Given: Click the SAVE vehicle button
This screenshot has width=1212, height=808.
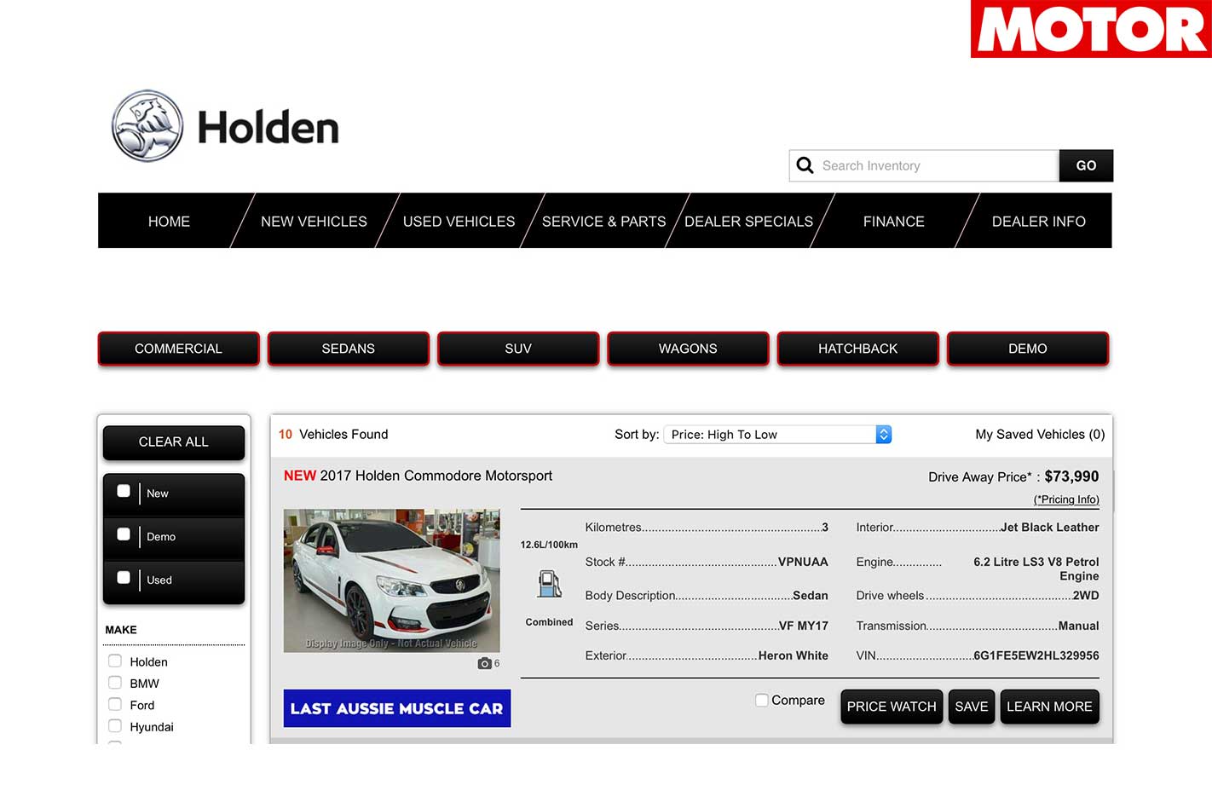Looking at the screenshot, I should 972,707.
